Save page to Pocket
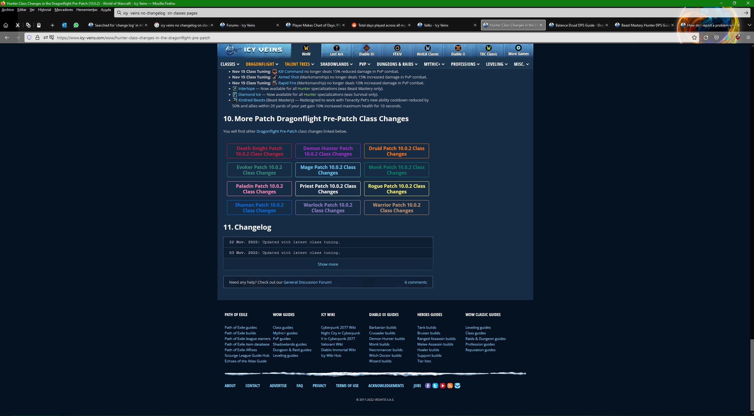The width and height of the screenshot is (754, 416). pos(717,37)
